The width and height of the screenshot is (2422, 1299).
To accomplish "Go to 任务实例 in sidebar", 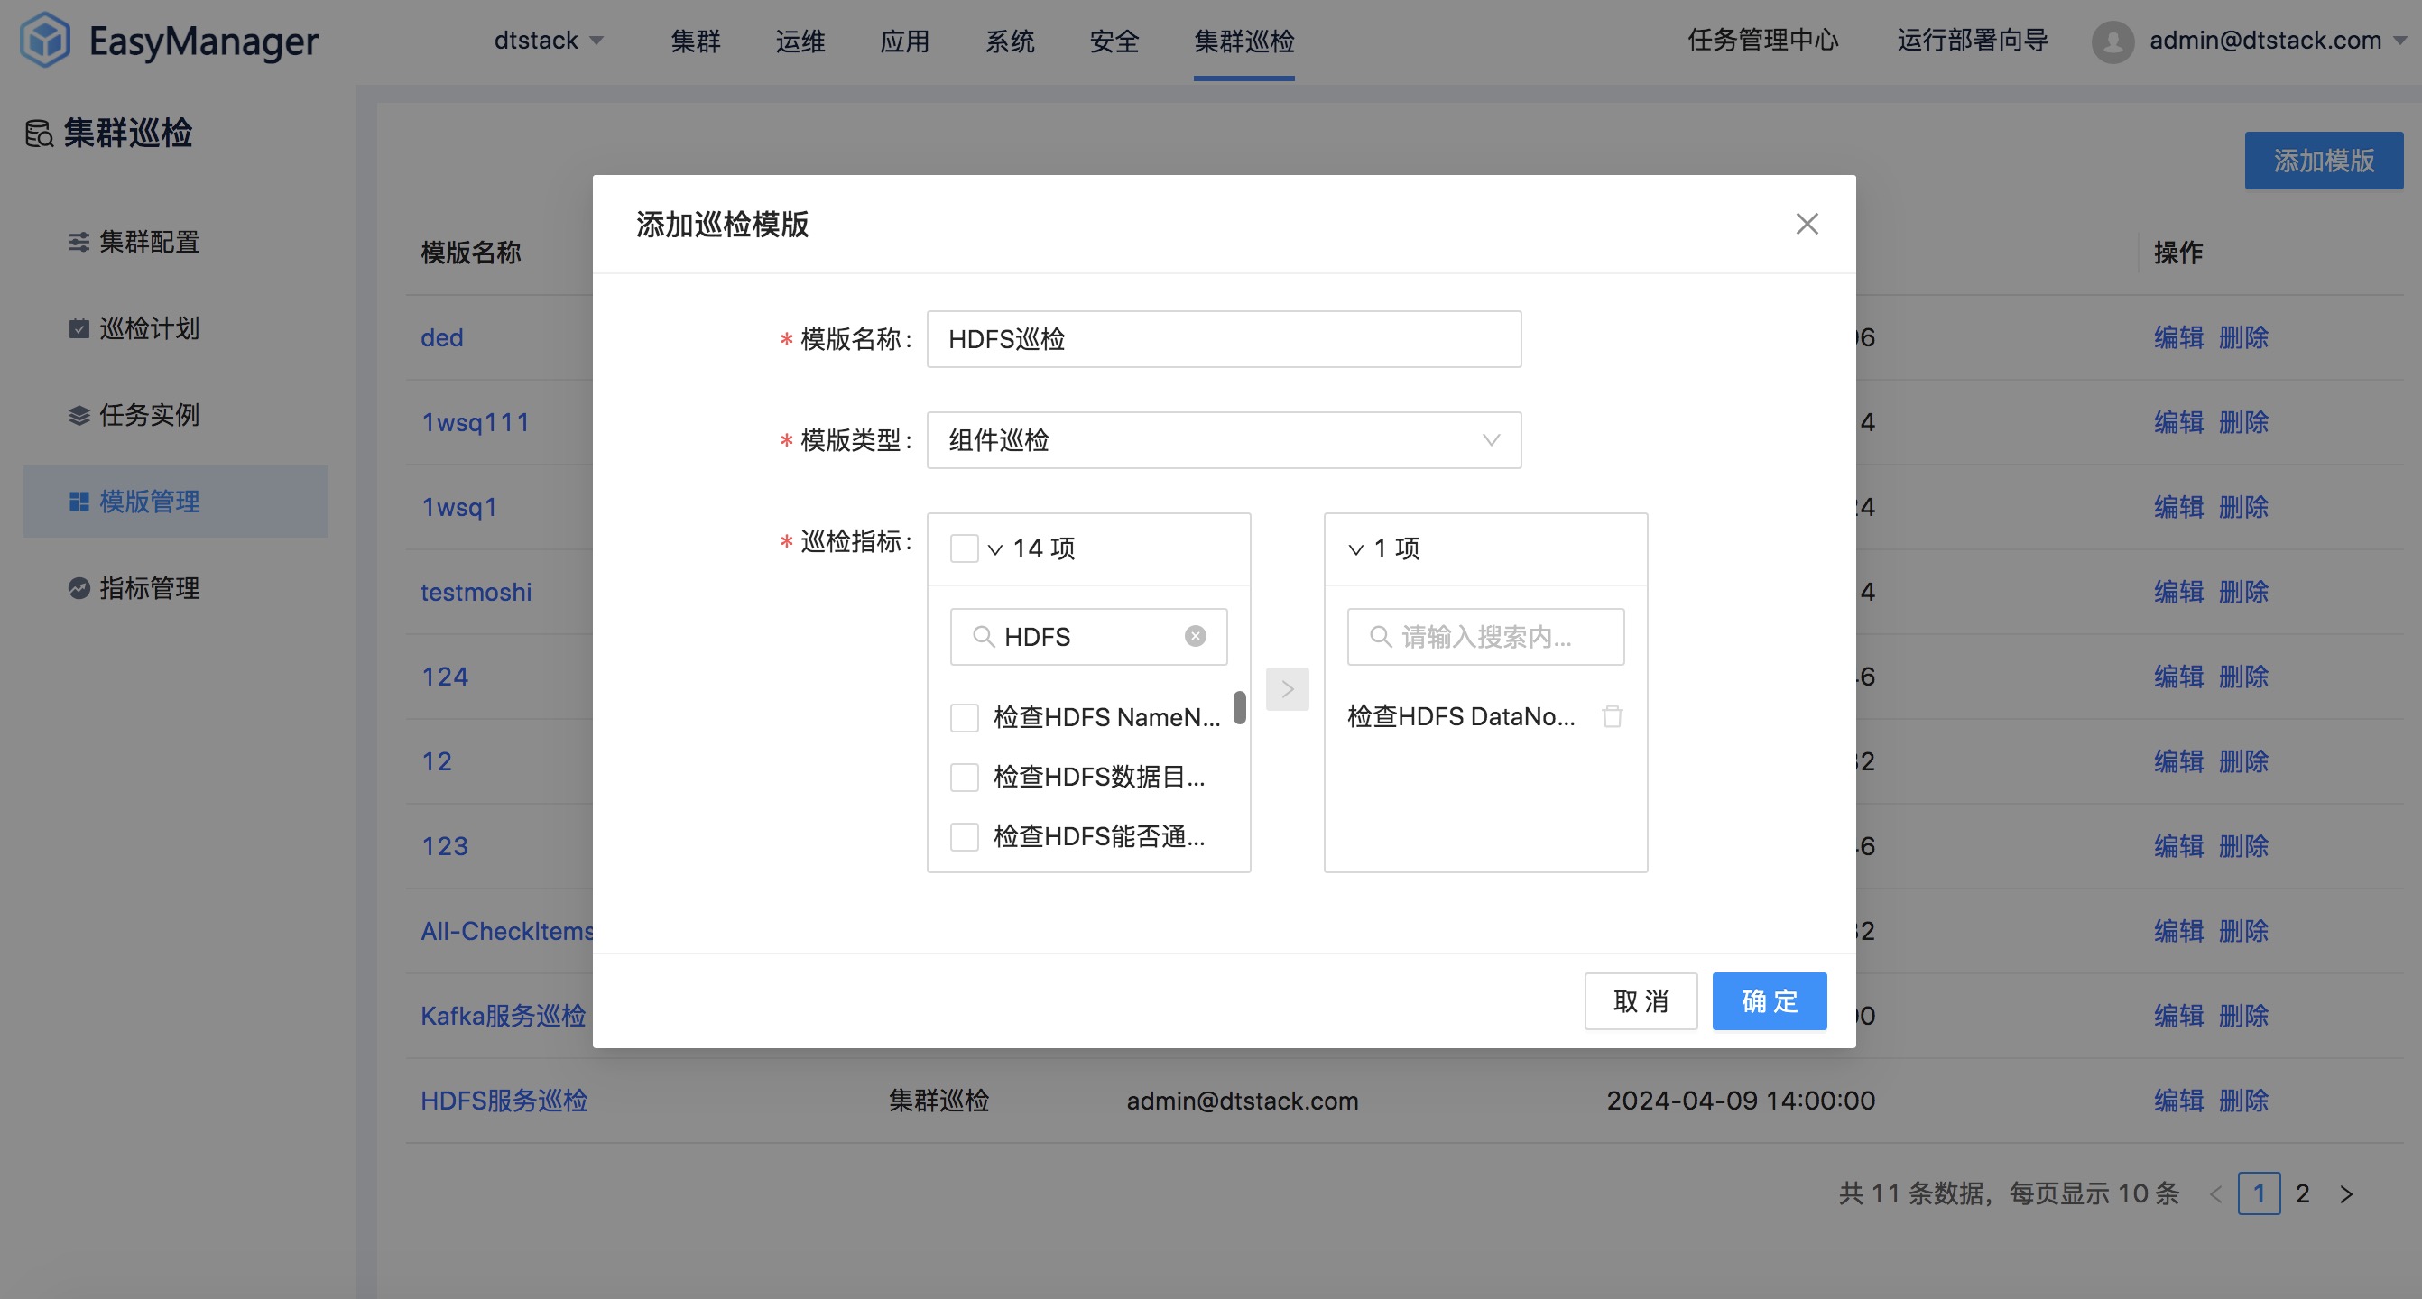I will tap(150, 416).
